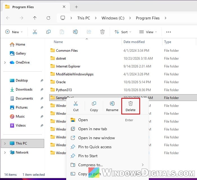Viewport: 197px width, 180px height.
Task: Expand the Network tree node
Action: pos(5,152)
